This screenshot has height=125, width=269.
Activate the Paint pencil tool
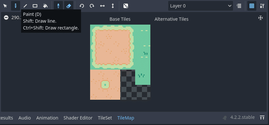coord(15,6)
